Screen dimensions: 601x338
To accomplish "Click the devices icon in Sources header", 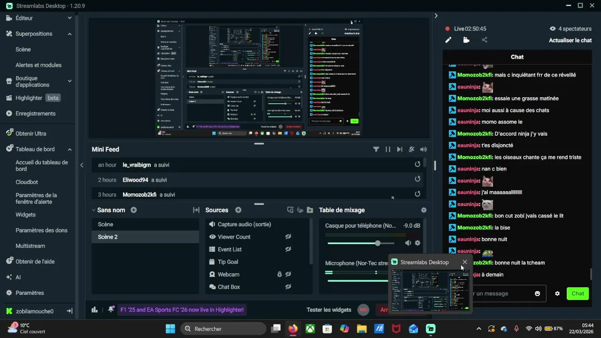I will tap(290, 210).
